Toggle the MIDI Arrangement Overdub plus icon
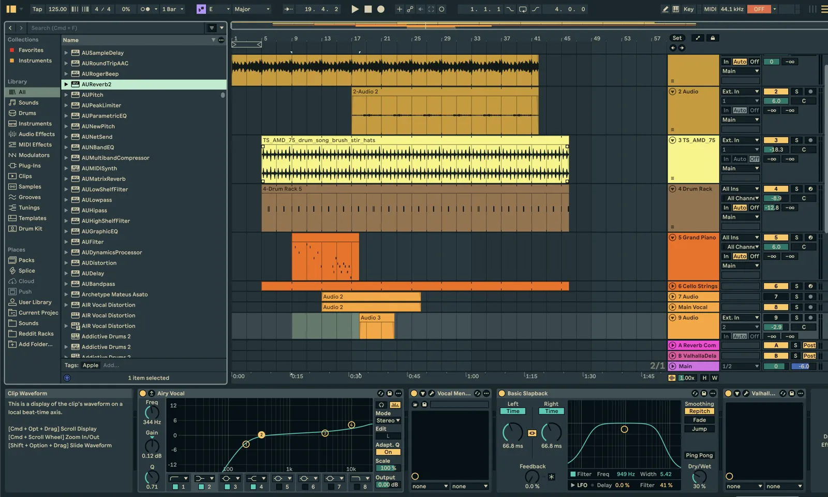The height and width of the screenshot is (497, 828). [x=399, y=9]
